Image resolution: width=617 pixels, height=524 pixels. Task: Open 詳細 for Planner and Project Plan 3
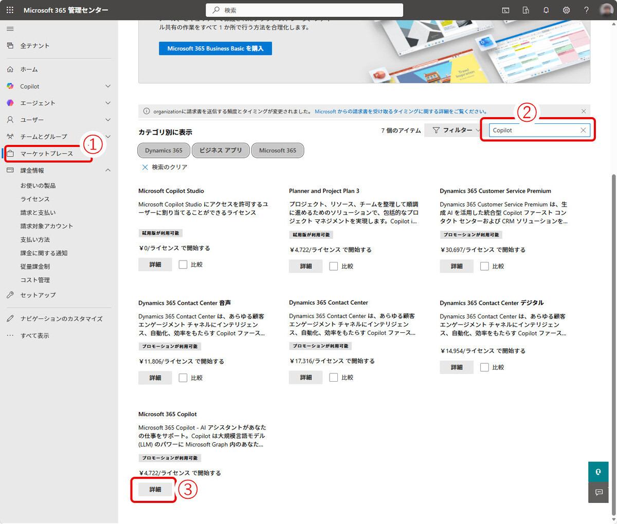tap(306, 266)
